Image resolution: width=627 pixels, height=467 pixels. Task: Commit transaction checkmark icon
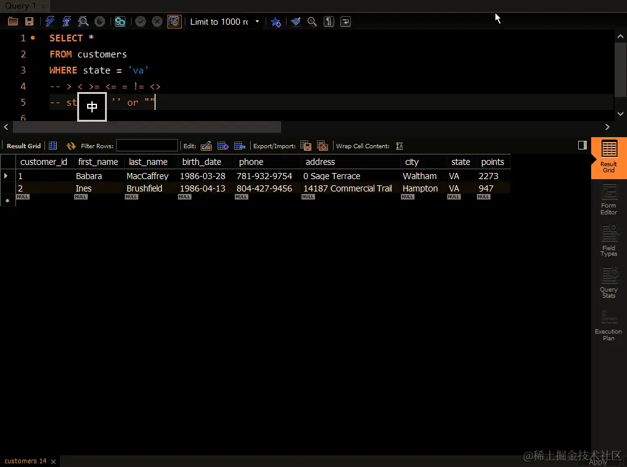tap(140, 22)
